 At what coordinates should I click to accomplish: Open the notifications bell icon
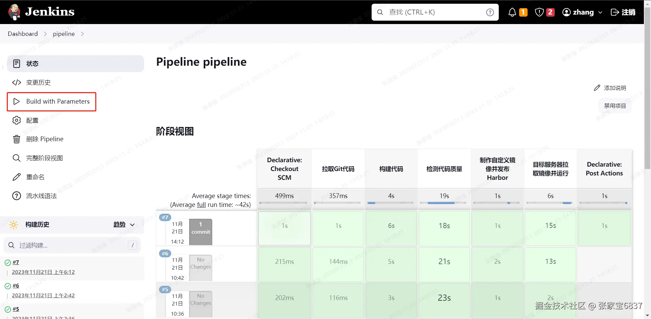click(x=512, y=13)
